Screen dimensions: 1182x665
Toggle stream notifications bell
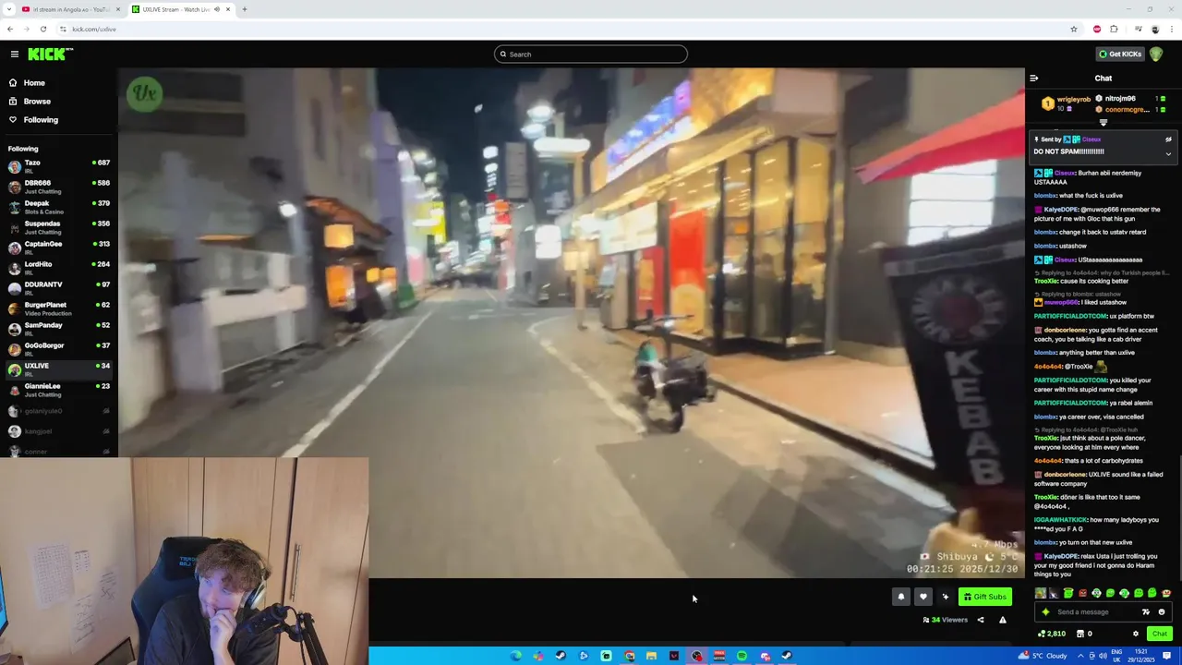[x=901, y=597]
